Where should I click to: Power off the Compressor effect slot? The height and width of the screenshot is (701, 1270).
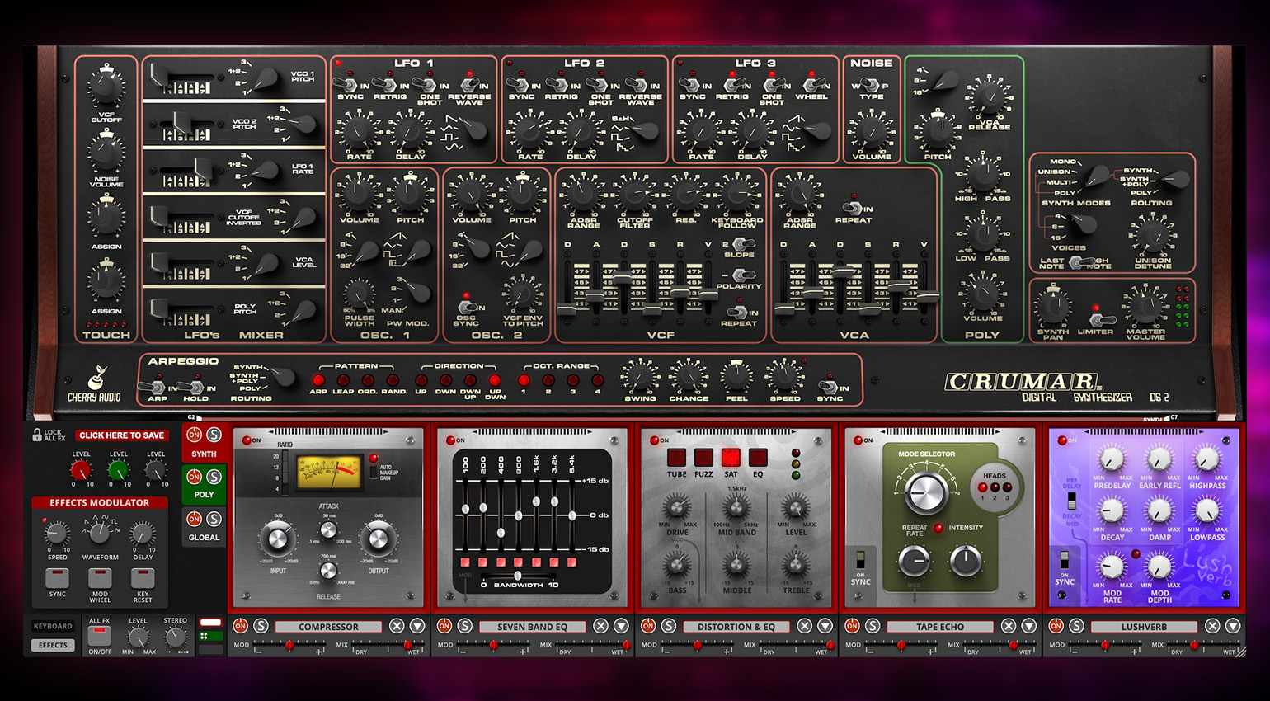coord(240,626)
